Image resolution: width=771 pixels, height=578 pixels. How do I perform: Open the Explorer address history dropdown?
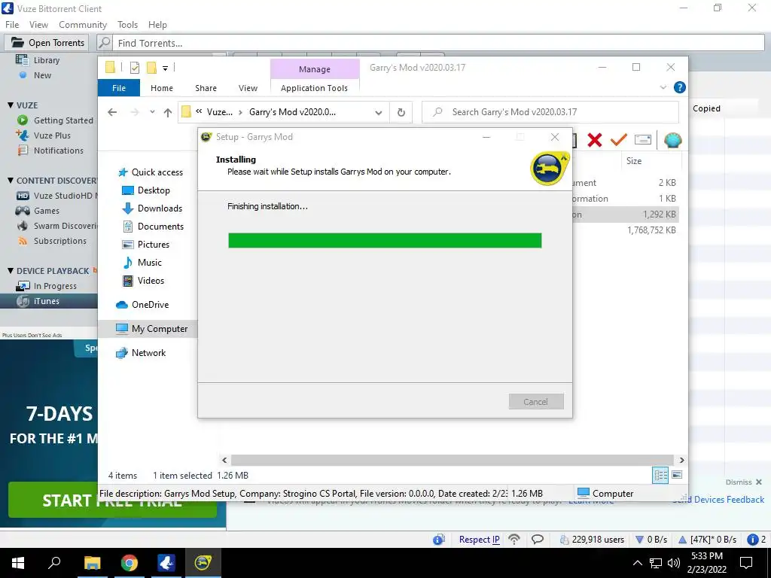click(x=378, y=113)
